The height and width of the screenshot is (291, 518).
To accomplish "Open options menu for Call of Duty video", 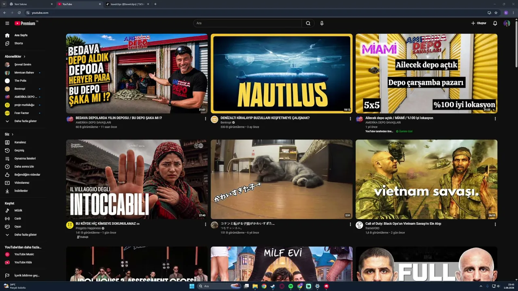I will click(x=495, y=224).
